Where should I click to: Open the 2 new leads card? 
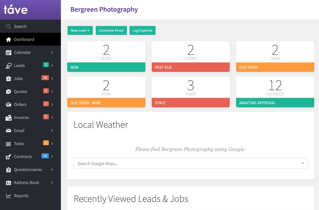[x=106, y=56]
